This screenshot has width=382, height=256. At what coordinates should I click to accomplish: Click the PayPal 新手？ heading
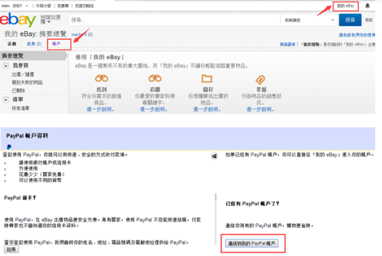click(x=20, y=198)
